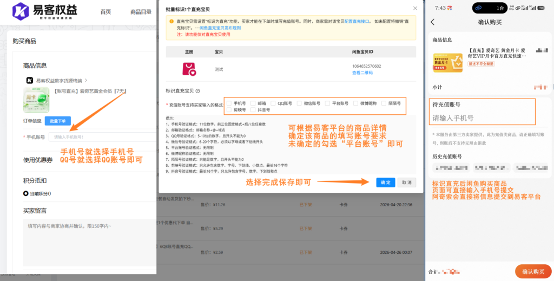Viewport: 554px width, 281px height.
Task: Tap the back arrow on 确认购买 page
Action: point(433,22)
